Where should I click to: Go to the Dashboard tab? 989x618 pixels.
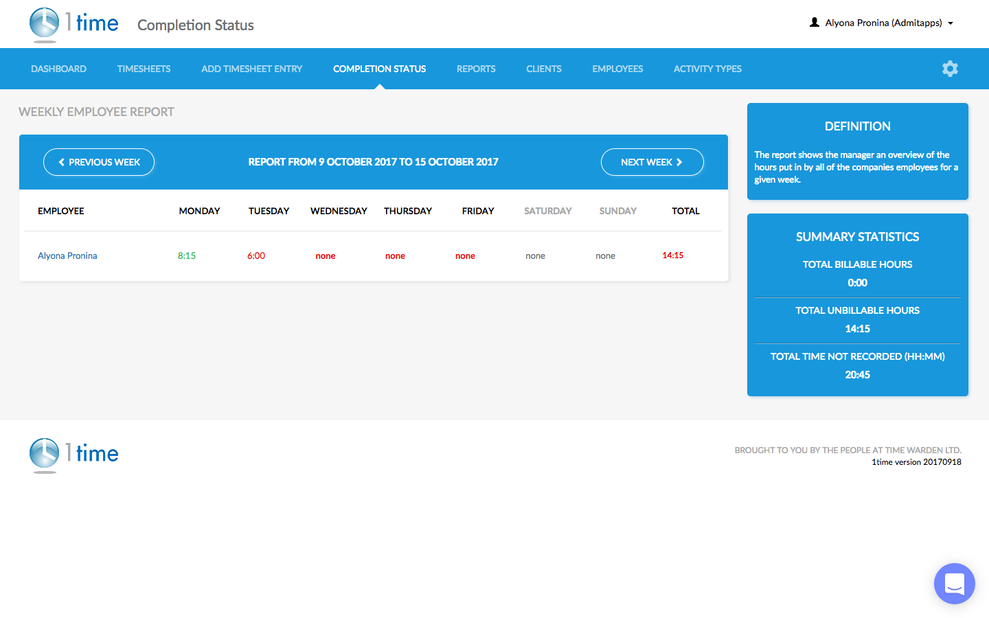point(58,69)
